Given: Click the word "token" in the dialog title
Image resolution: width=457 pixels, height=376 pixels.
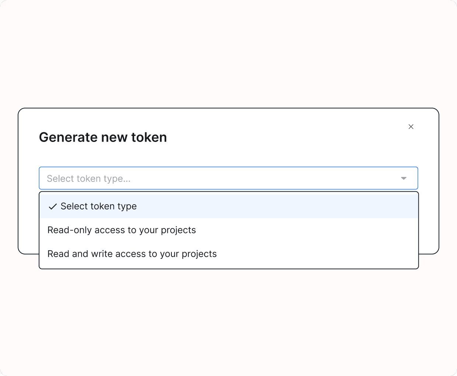Looking at the screenshot, I should 149,137.
